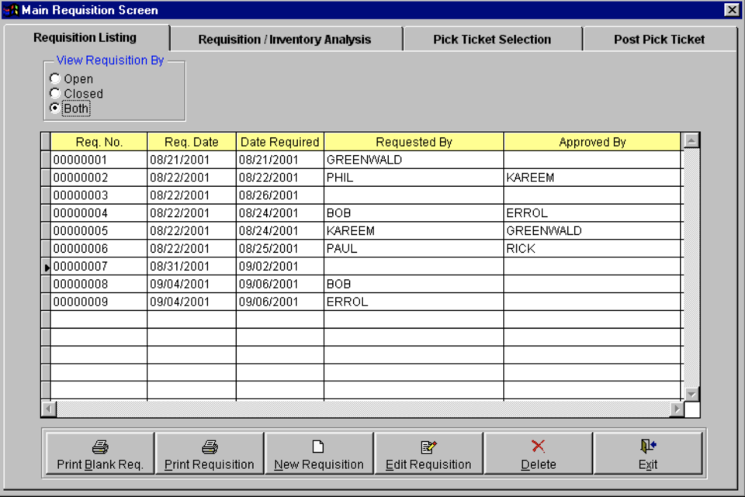
Task: Click the exit door icon on Exit button
Action: click(x=646, y=446)
